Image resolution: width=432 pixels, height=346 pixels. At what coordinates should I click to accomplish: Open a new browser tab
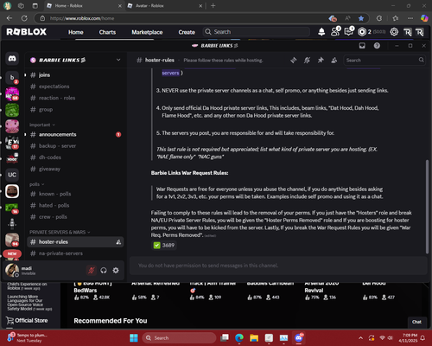pos(213,6)
